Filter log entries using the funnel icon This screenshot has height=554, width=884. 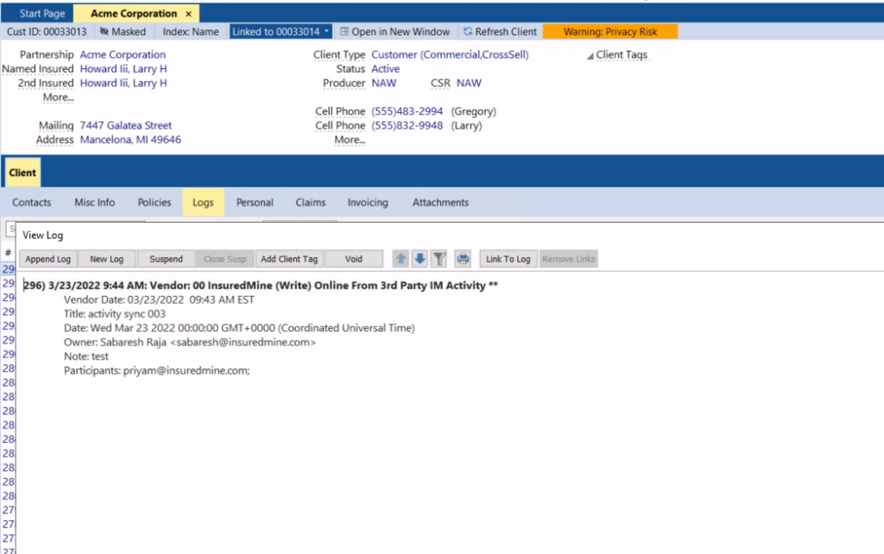(x=439, y=258)
